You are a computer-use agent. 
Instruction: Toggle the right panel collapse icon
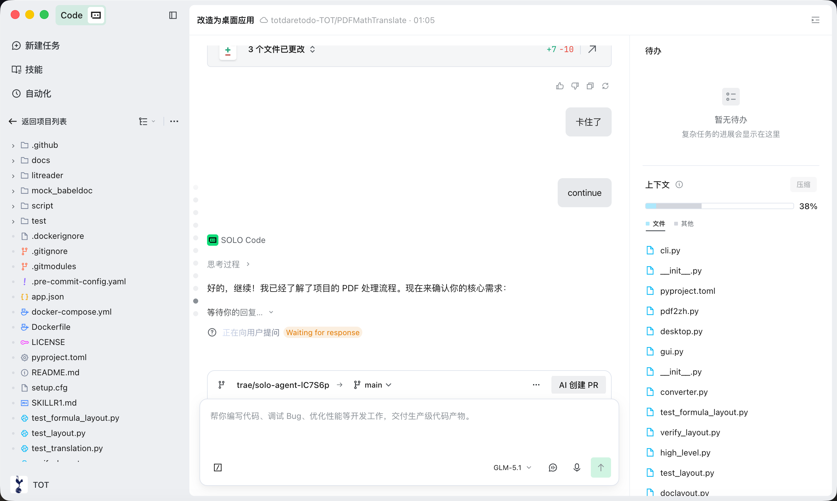click(x=816, y=20)
